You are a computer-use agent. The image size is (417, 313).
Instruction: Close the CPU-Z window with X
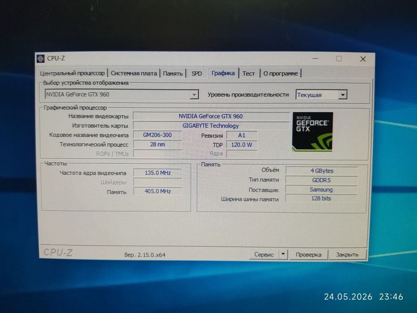(363, 59)
